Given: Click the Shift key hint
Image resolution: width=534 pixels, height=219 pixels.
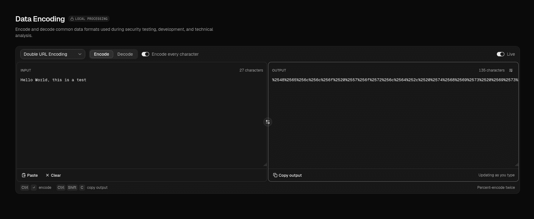Looking at the screenshot, I should tap(72, 188).
